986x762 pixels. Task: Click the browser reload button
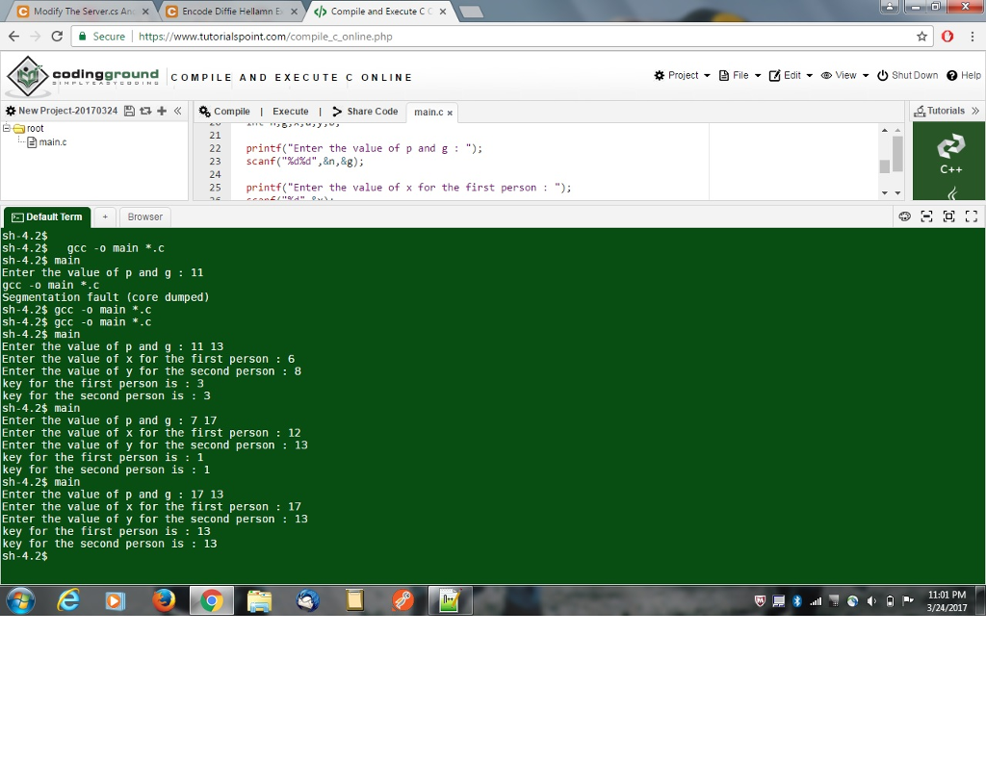click(x=57, y=37)
